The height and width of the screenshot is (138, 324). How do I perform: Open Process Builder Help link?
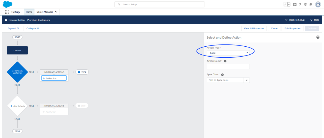[315, 20]
